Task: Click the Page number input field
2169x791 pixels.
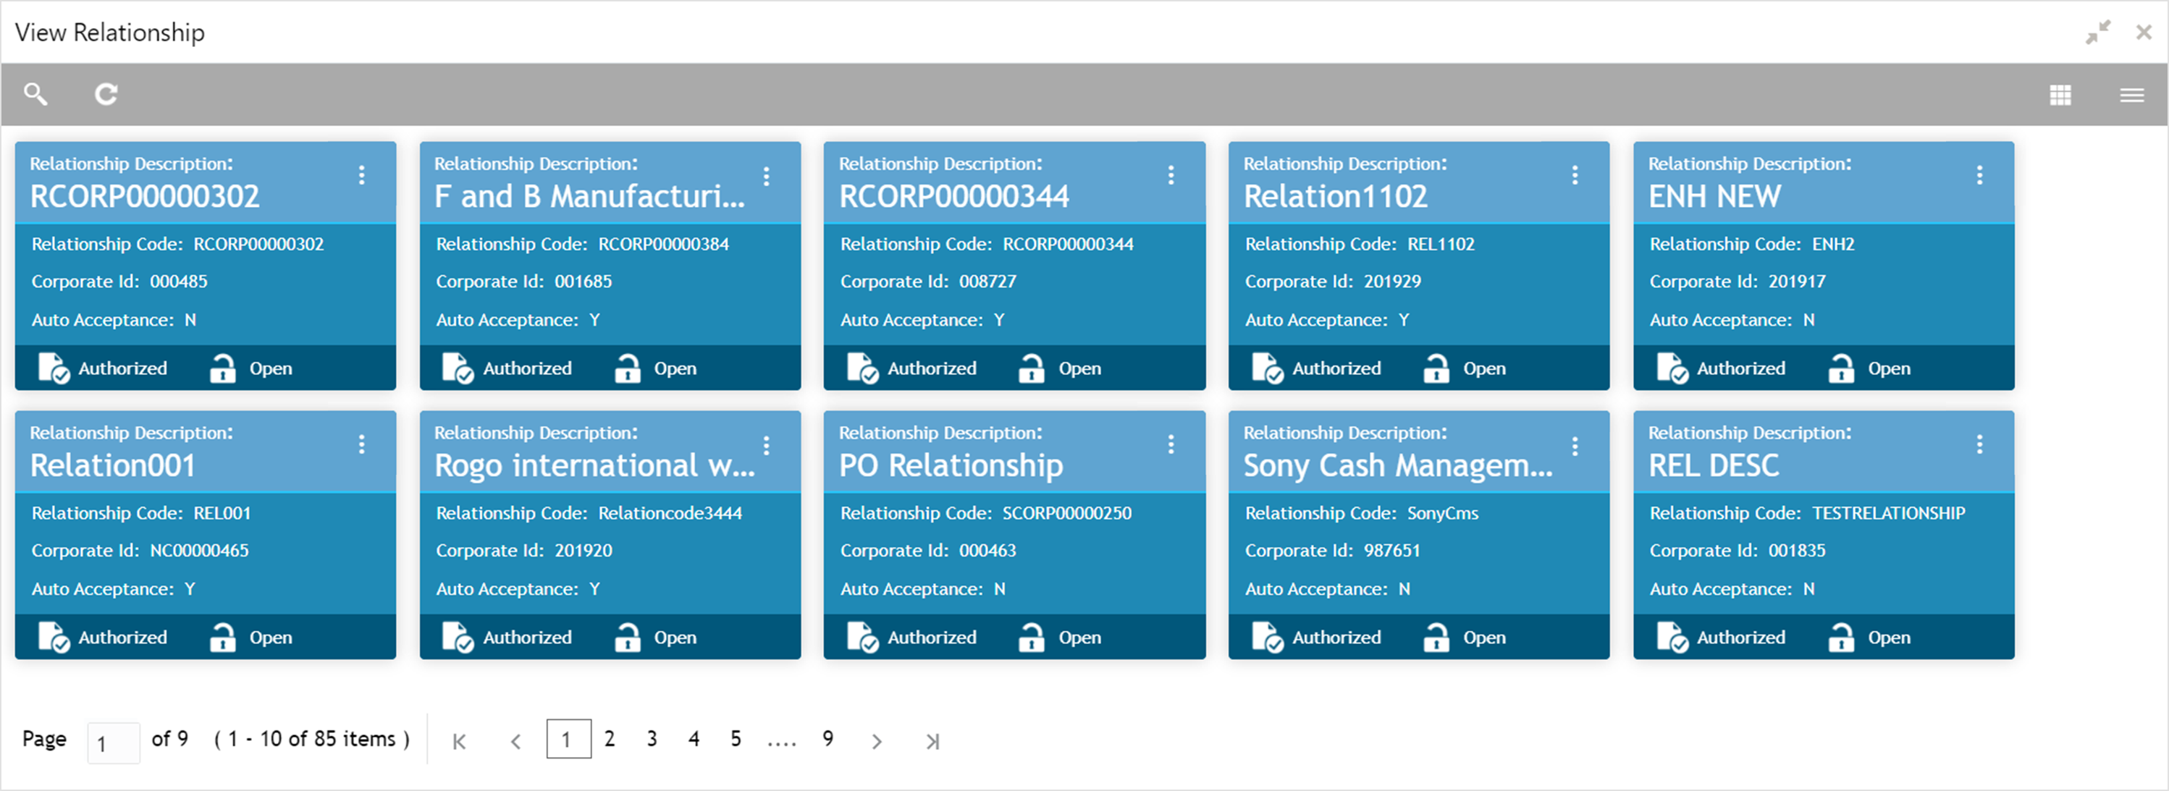Action: (x=113, y=743)
